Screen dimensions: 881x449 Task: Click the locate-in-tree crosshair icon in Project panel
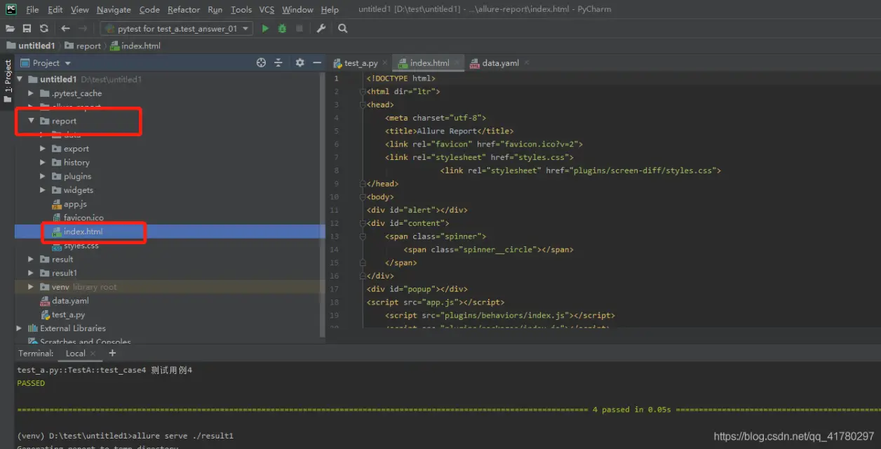pyautogui.click(x=261, y=62)
